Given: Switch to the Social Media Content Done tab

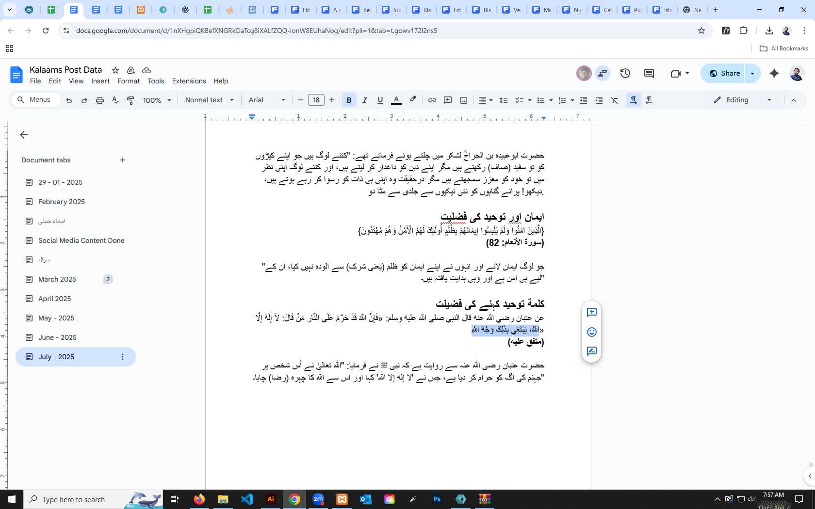Looking at the screenshot, I should (x=81, y=240).
